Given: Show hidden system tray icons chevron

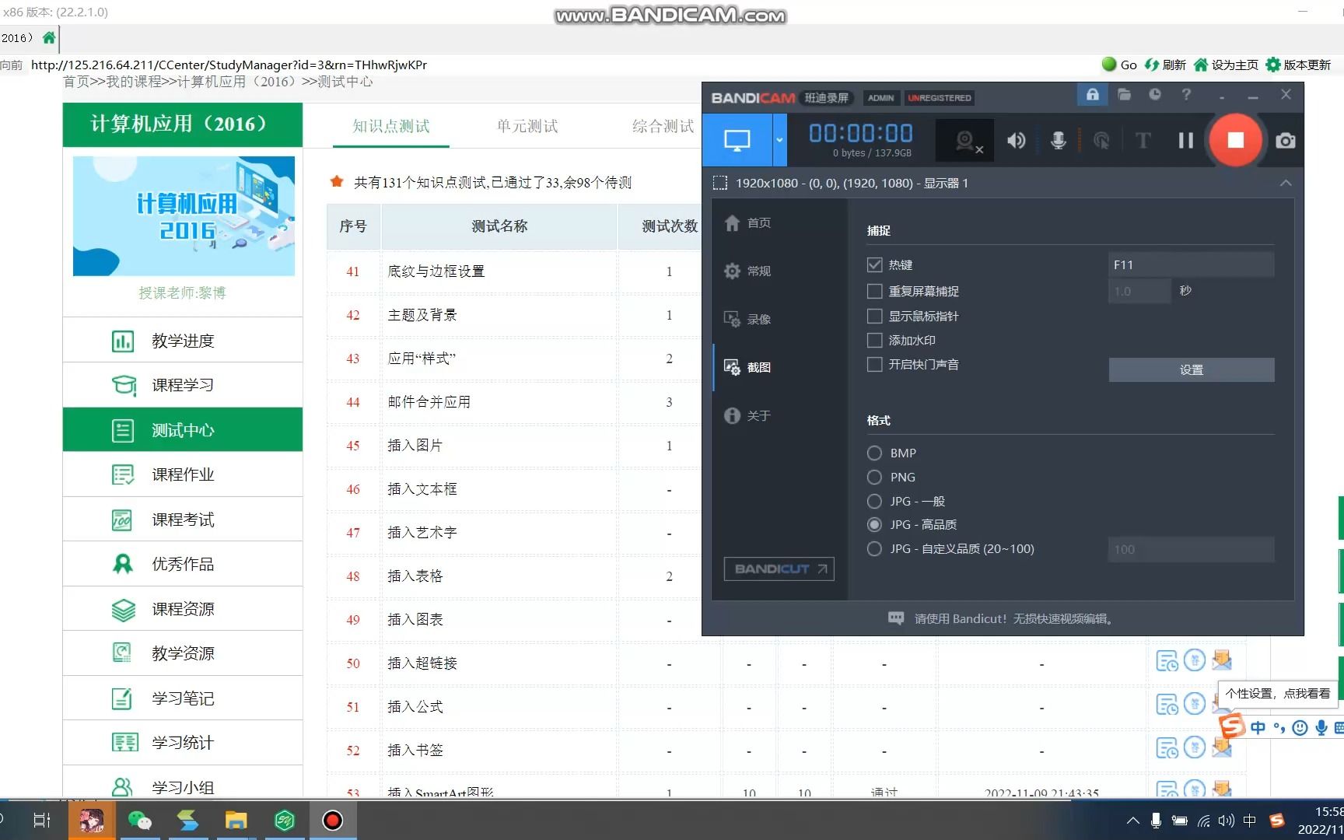Looking at the screenshot, I should click(x=1132, y=820).
